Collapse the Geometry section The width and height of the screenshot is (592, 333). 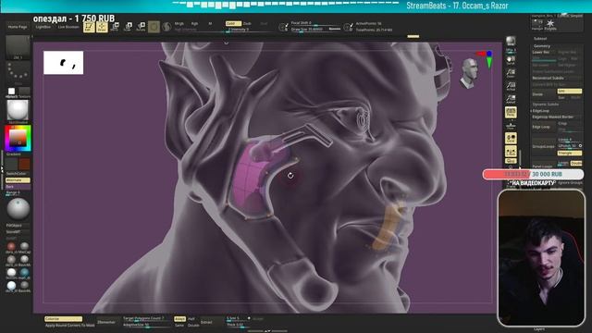(542, 45)
